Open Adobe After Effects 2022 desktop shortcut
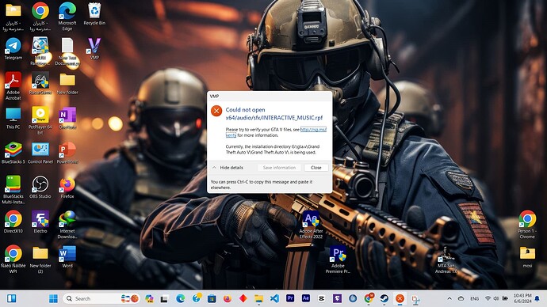The width and height of the screenshot is (547, 307). 311,225
